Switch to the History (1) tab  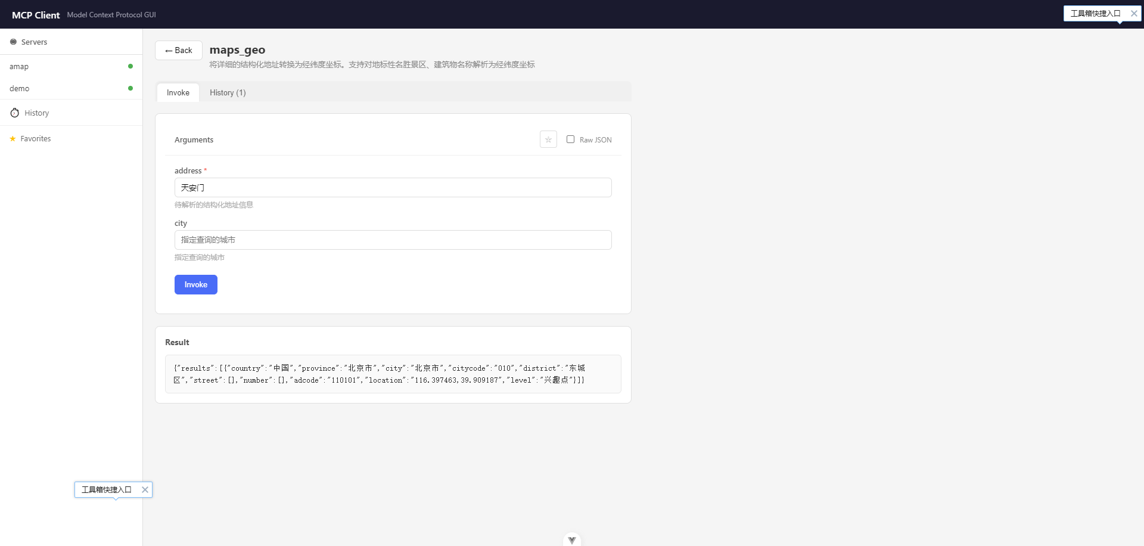228,92
